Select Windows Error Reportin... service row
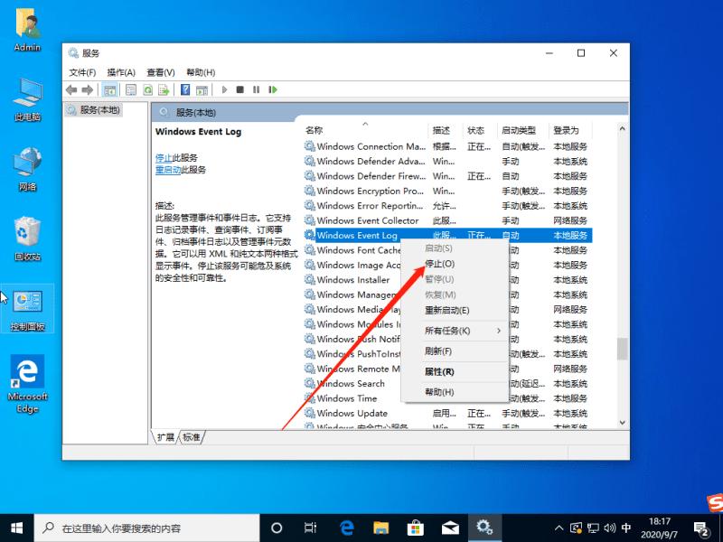The width and height of the screenshot is (723, 542). pyautogui.click(x=447, y=206)
